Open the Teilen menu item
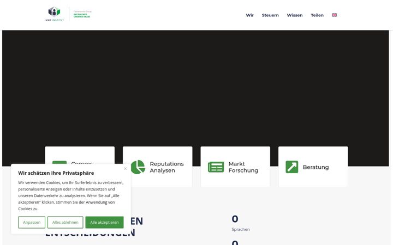This screenshot has height=245, width=393. click(x=317, y=15)
